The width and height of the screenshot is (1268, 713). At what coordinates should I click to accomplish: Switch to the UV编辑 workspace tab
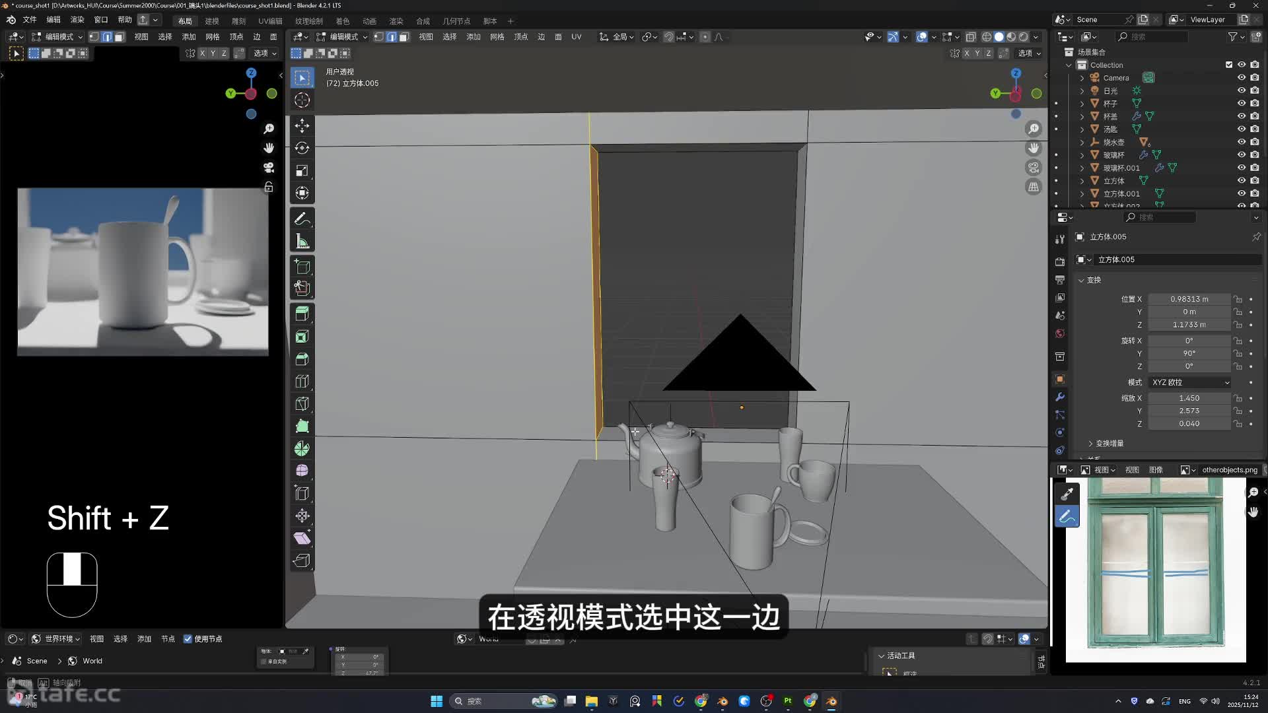270,21
